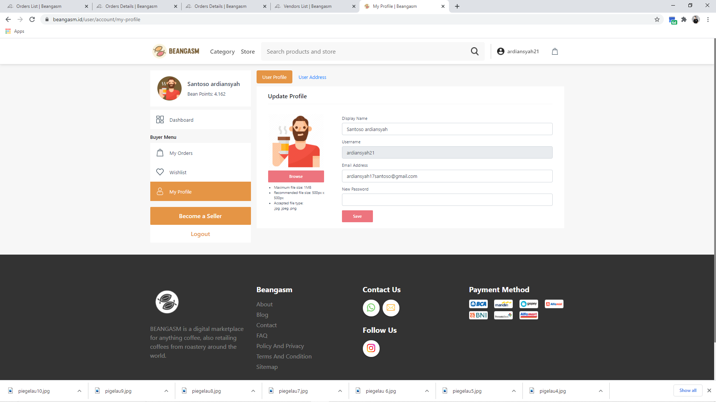Click the Browse image button

[296, 176]
